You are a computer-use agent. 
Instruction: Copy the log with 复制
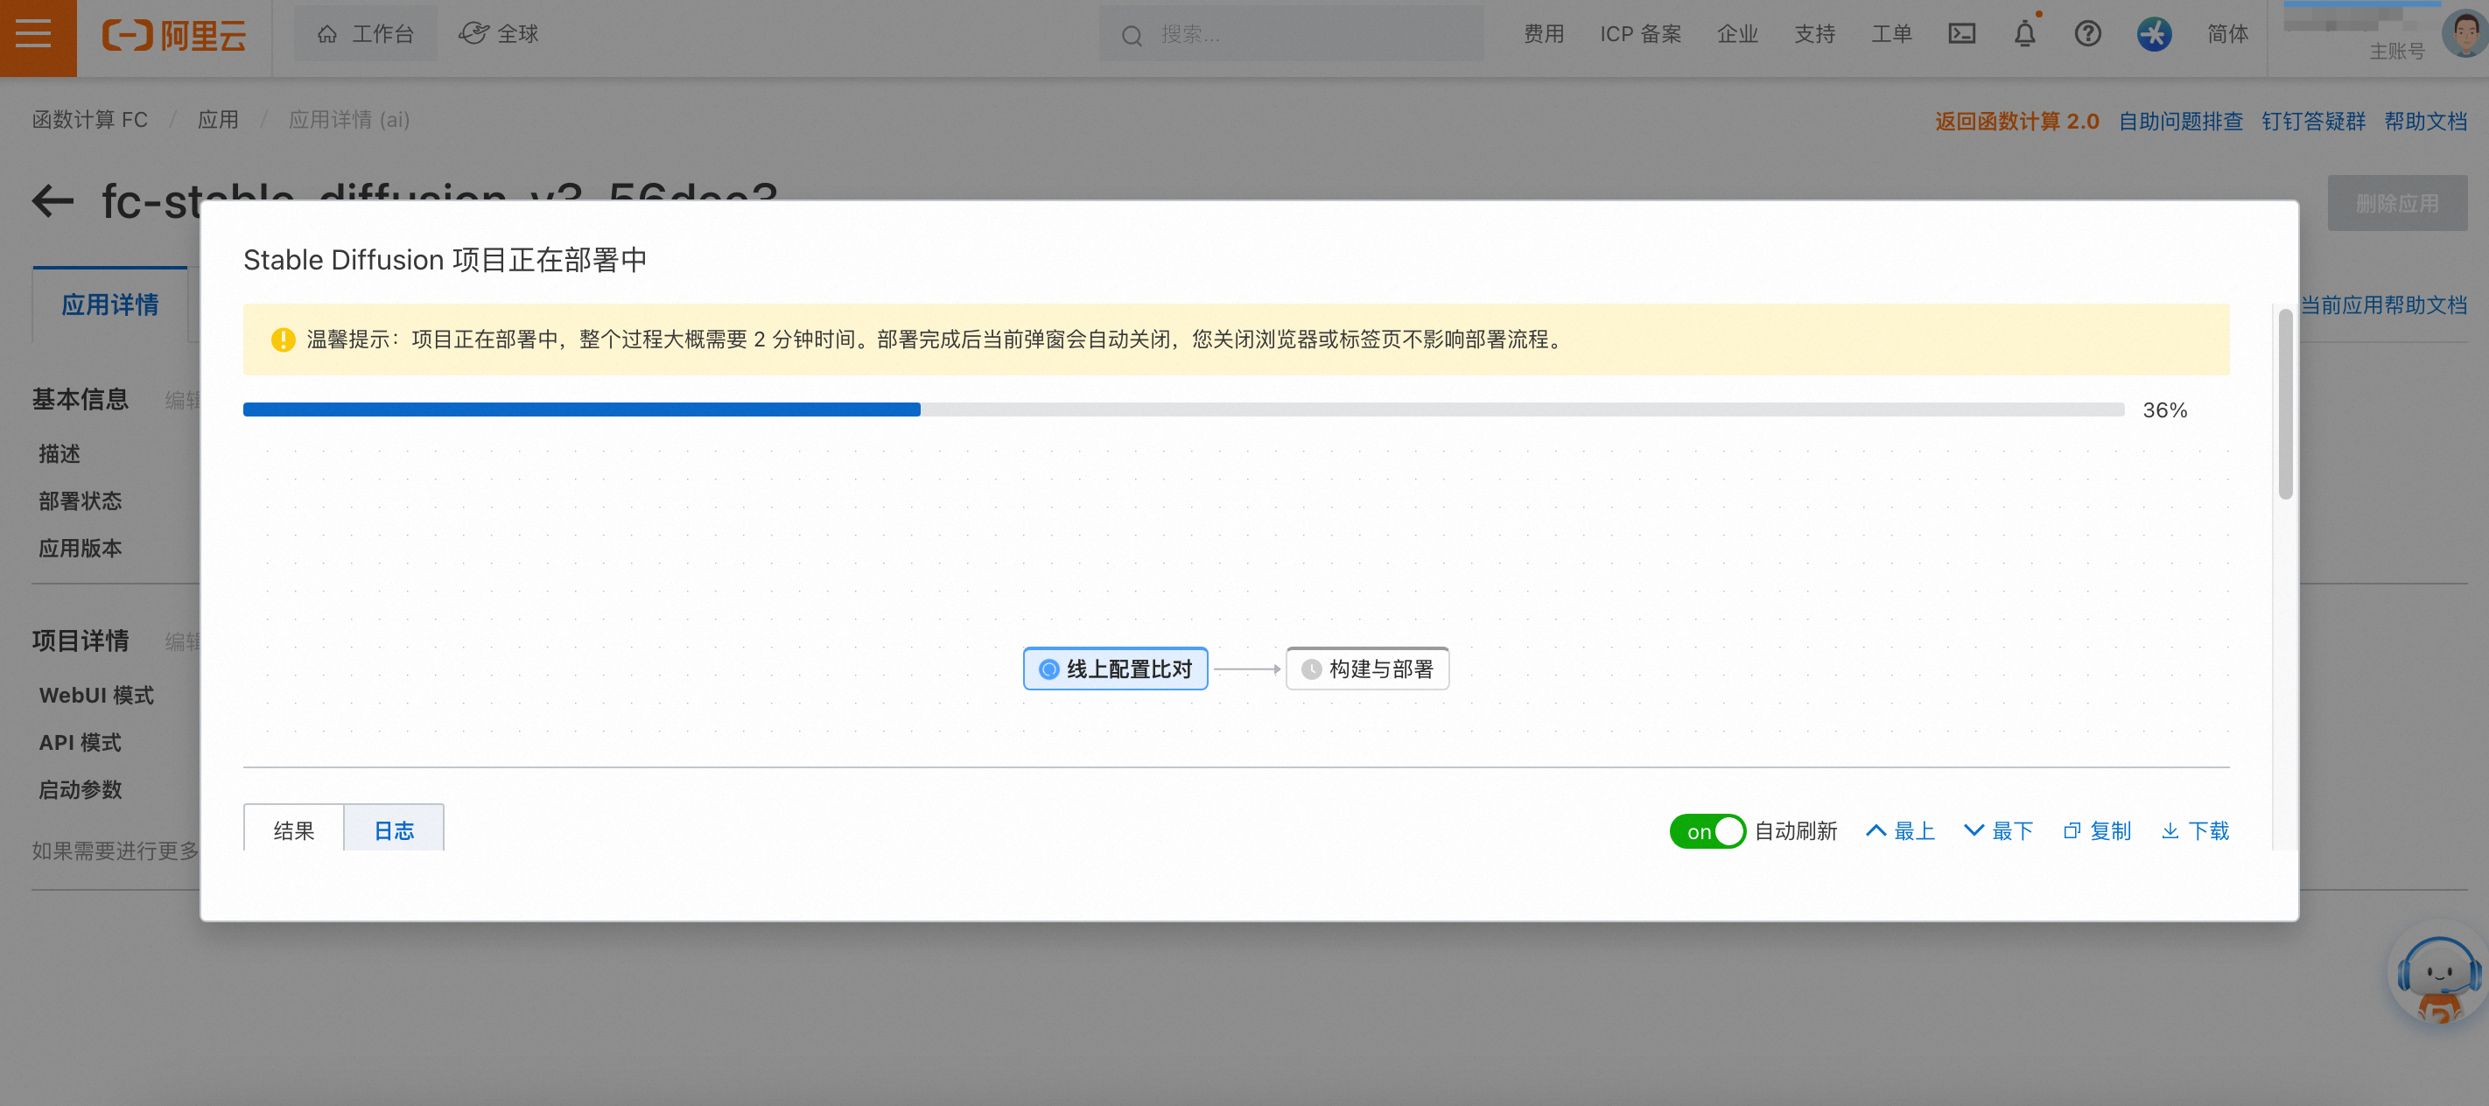(2097, 830)
